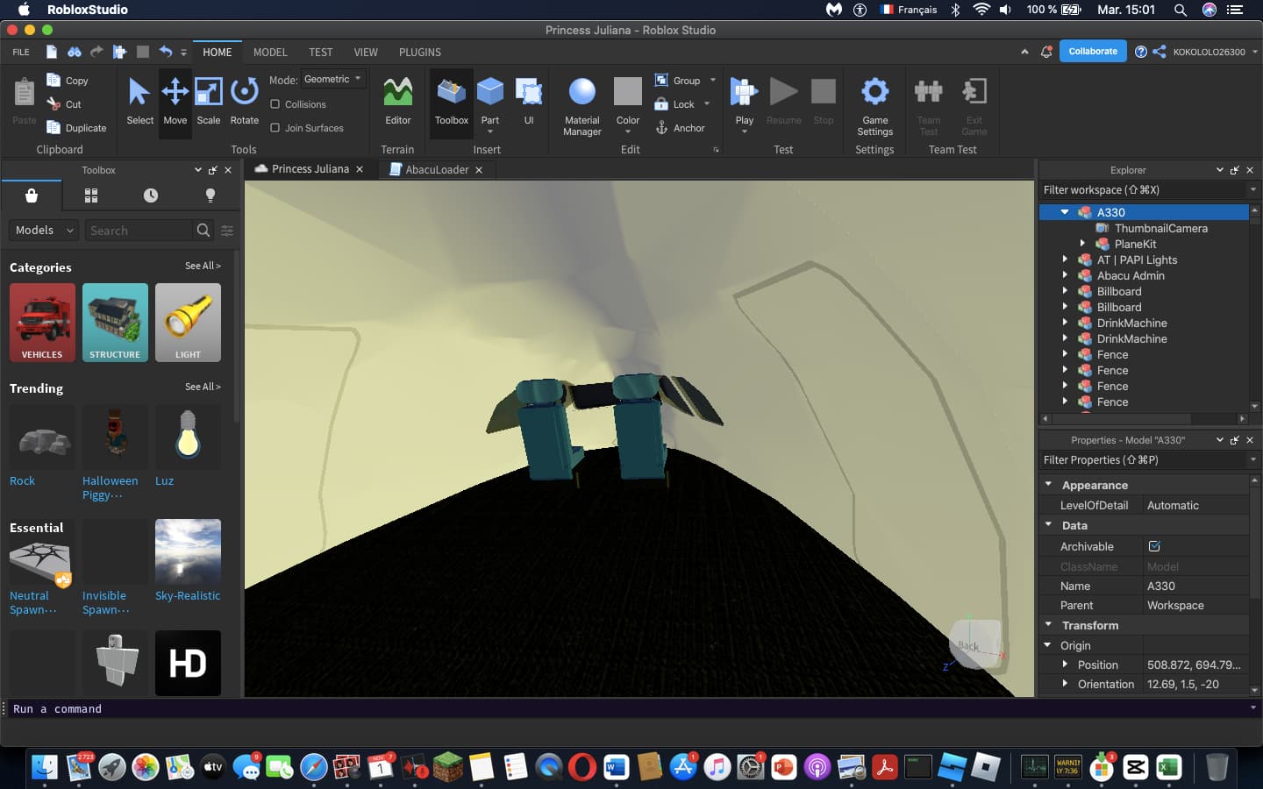Click the Cut scissors button
This screenshot has height=789, width=1263.
[64, 104]
